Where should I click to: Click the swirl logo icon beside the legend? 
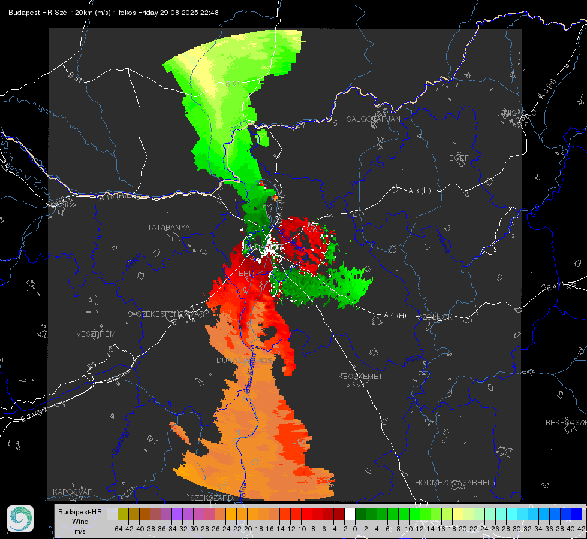pos(20,519)
